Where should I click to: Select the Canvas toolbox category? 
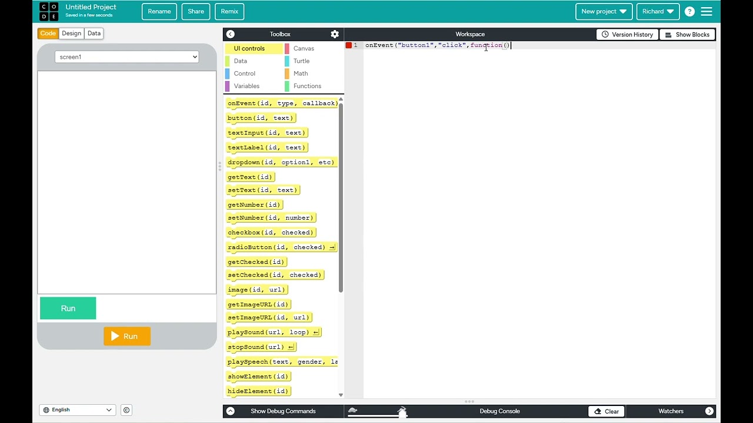point(304,49)
